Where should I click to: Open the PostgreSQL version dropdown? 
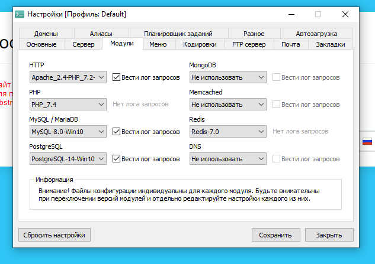coord(68,159)
